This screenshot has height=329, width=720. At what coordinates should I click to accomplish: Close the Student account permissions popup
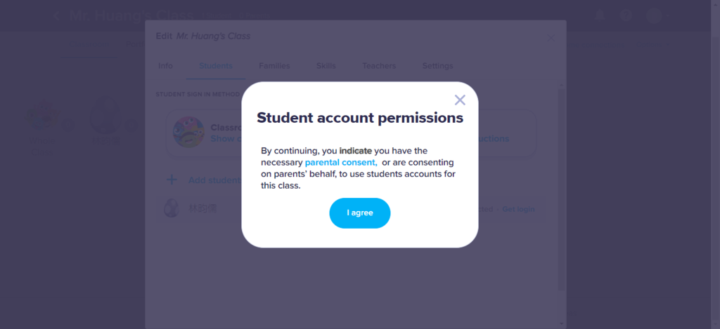(x=460, y=100)
